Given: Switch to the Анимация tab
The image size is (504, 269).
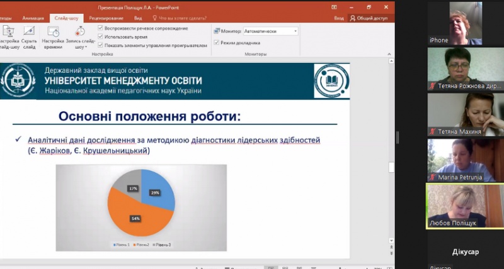Looking at the screenshot, I should (33, 18).
